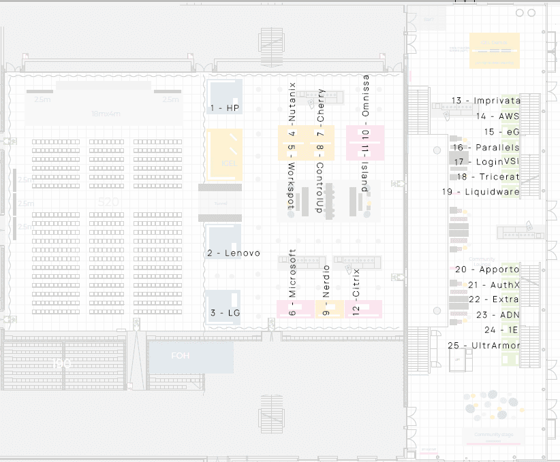560x462 pixels.
Task: Select '20 - Apporto' in booth list
Action: click(488, 269)
